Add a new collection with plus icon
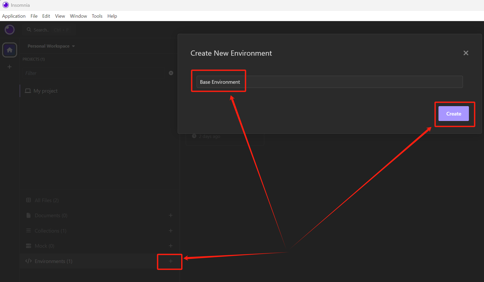This screenshot has height=282, width=484. 171,231
